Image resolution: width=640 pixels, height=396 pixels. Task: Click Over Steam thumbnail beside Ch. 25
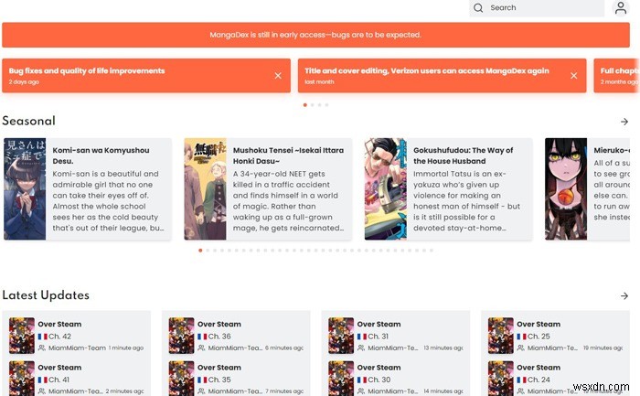(x=500, y=336)
